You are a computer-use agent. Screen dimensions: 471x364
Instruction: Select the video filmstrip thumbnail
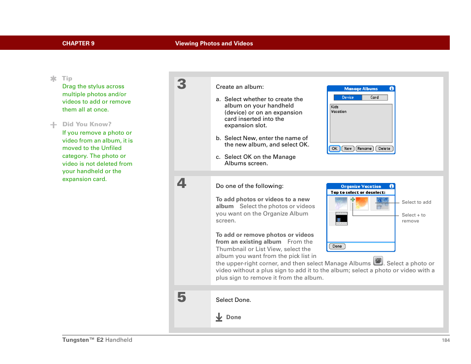coord(341,219)
